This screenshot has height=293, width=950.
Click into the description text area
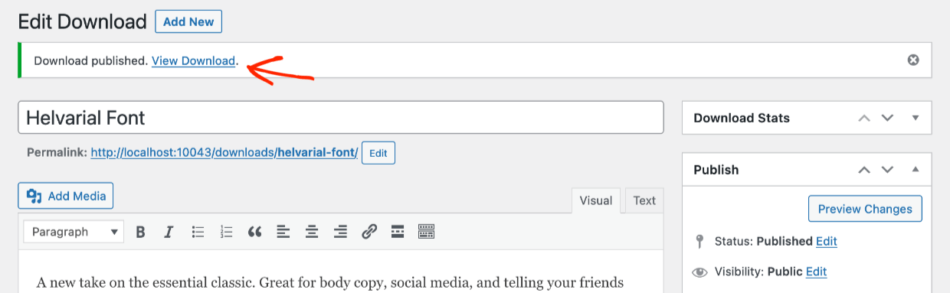click(x=341, y=272)
